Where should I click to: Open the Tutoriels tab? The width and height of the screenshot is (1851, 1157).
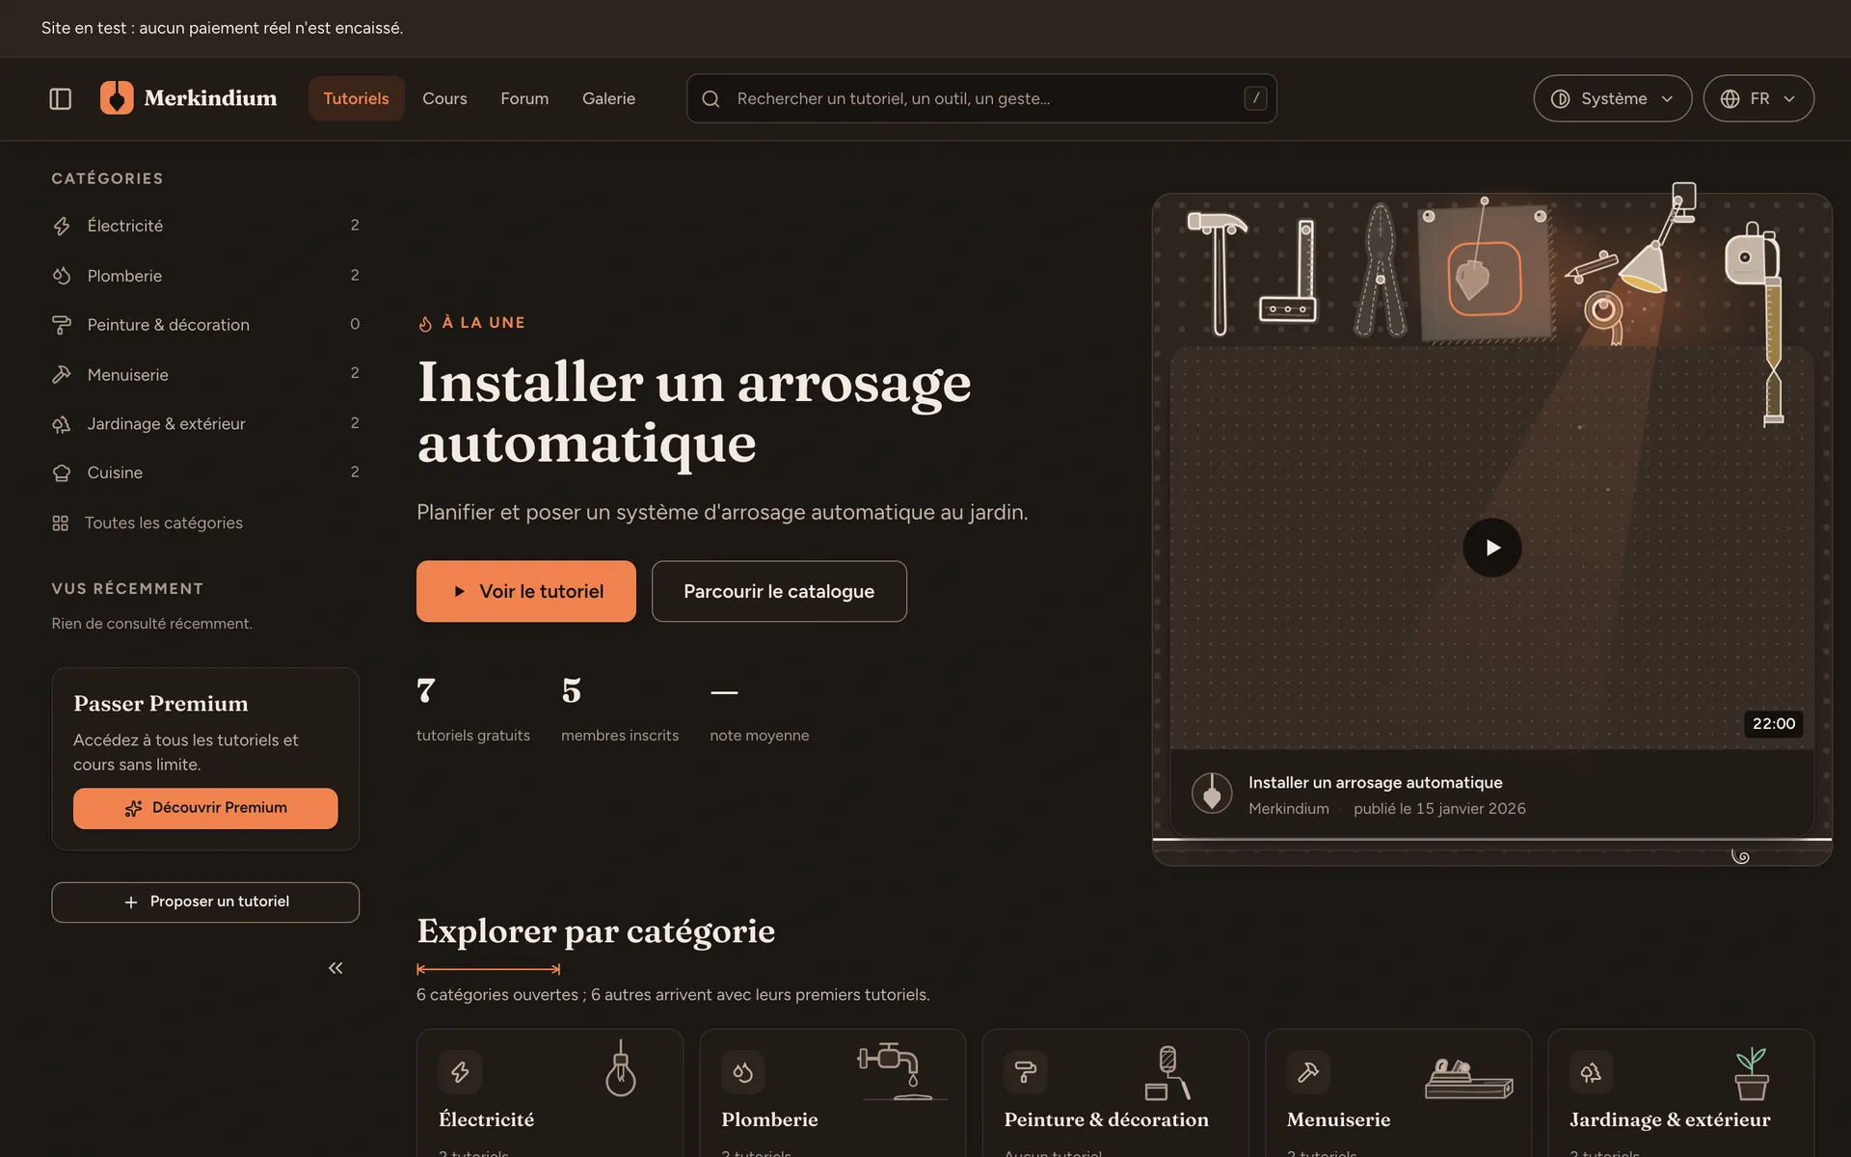356,98
